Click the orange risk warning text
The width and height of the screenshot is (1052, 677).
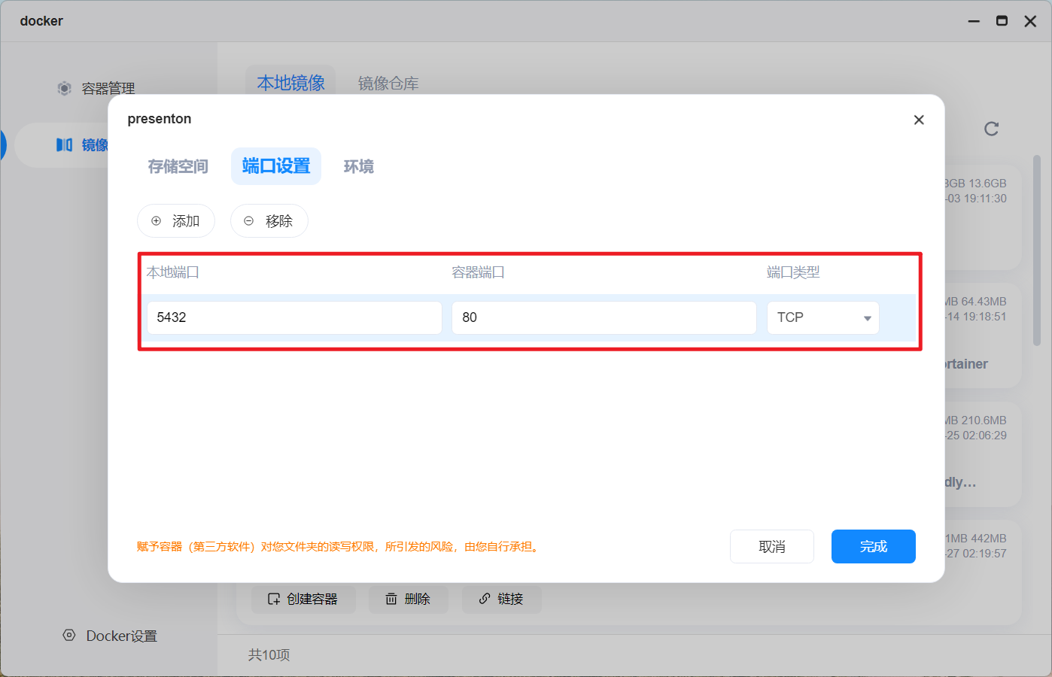(339, 547)
